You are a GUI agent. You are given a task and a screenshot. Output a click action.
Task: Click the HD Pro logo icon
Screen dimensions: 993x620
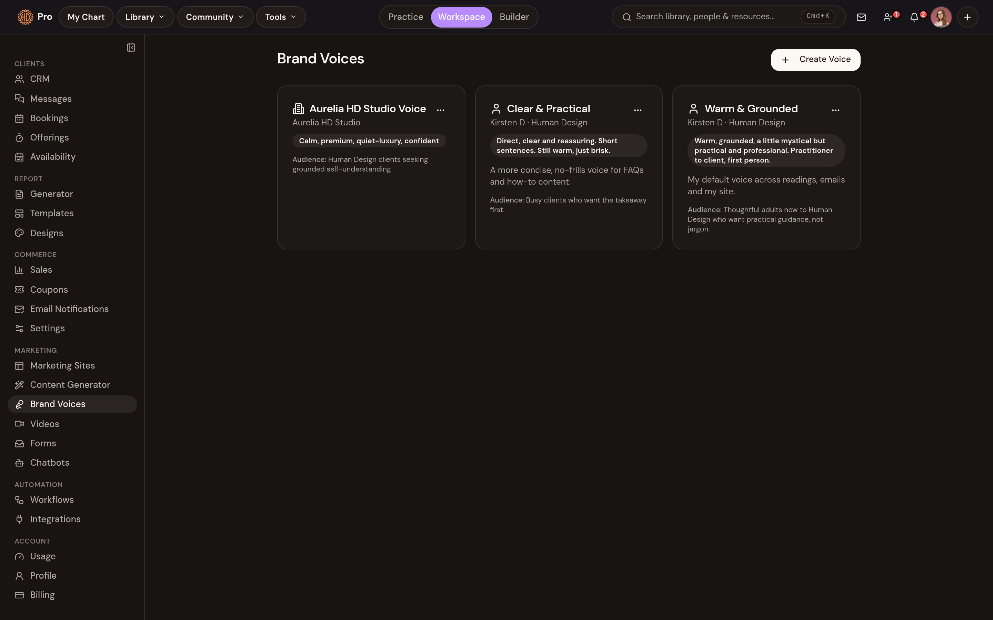pyautogui.click(x=26, y=17)
